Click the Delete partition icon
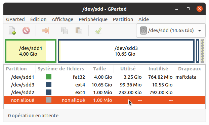Viewport: 209px width, 125px height. (26, 30)
